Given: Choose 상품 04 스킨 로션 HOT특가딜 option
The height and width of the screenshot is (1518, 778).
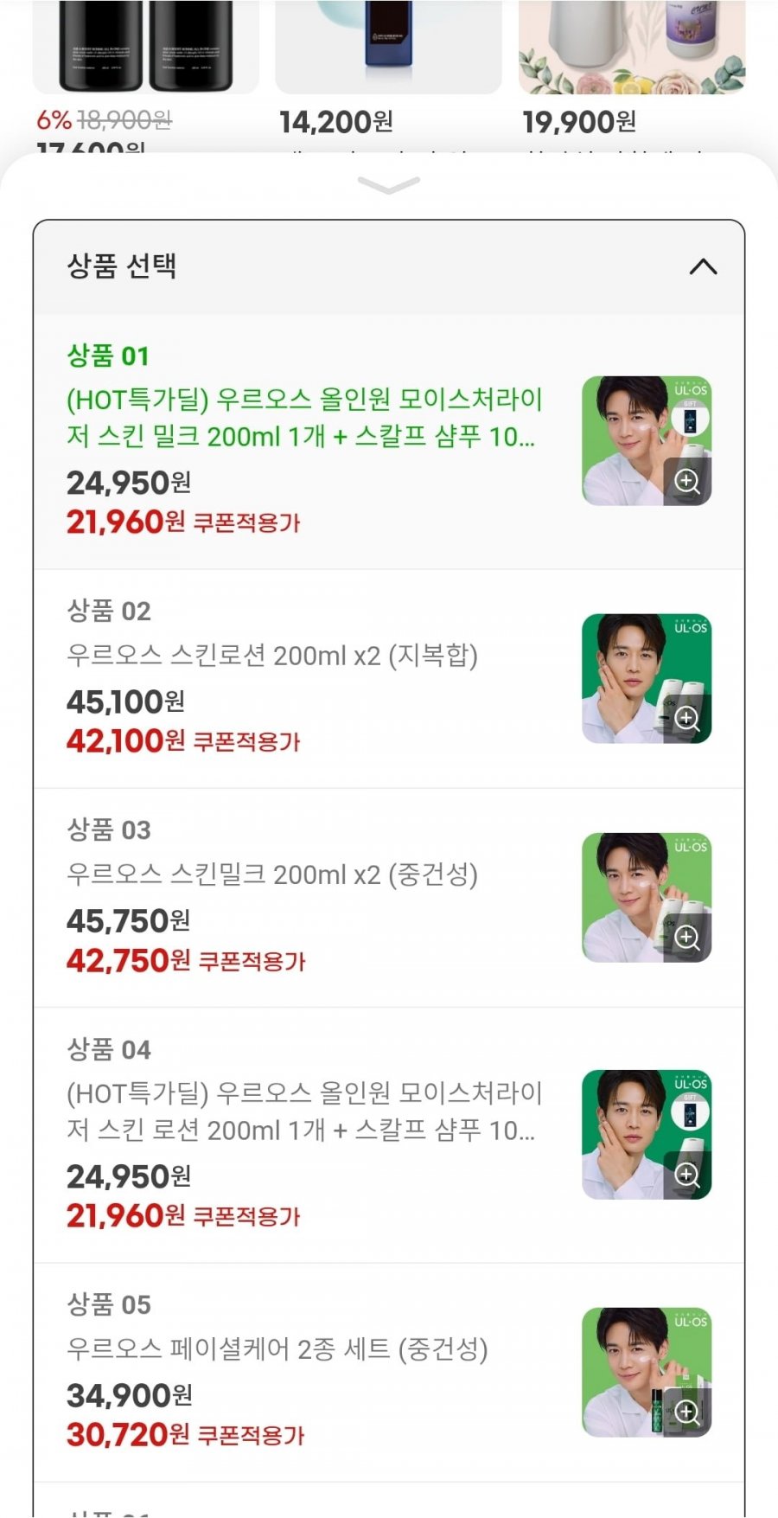Looking at the screenshot, I should [x=303, y=1111].
